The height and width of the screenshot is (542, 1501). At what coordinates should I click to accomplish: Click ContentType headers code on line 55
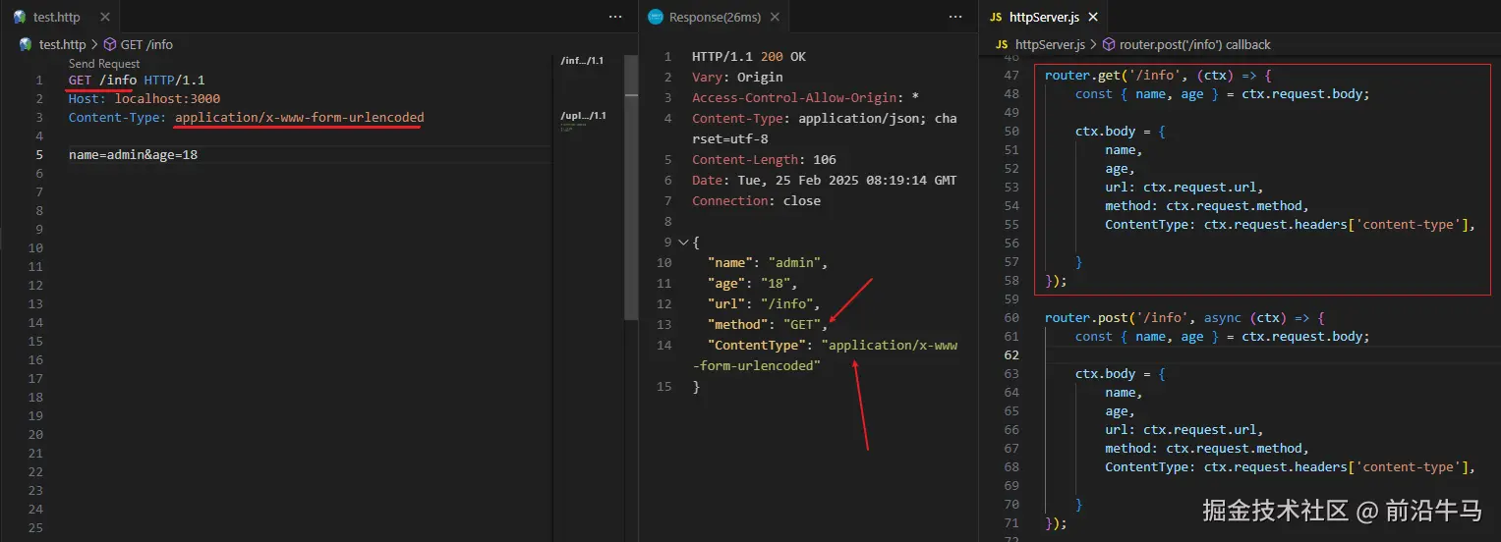coord(1291,224)
